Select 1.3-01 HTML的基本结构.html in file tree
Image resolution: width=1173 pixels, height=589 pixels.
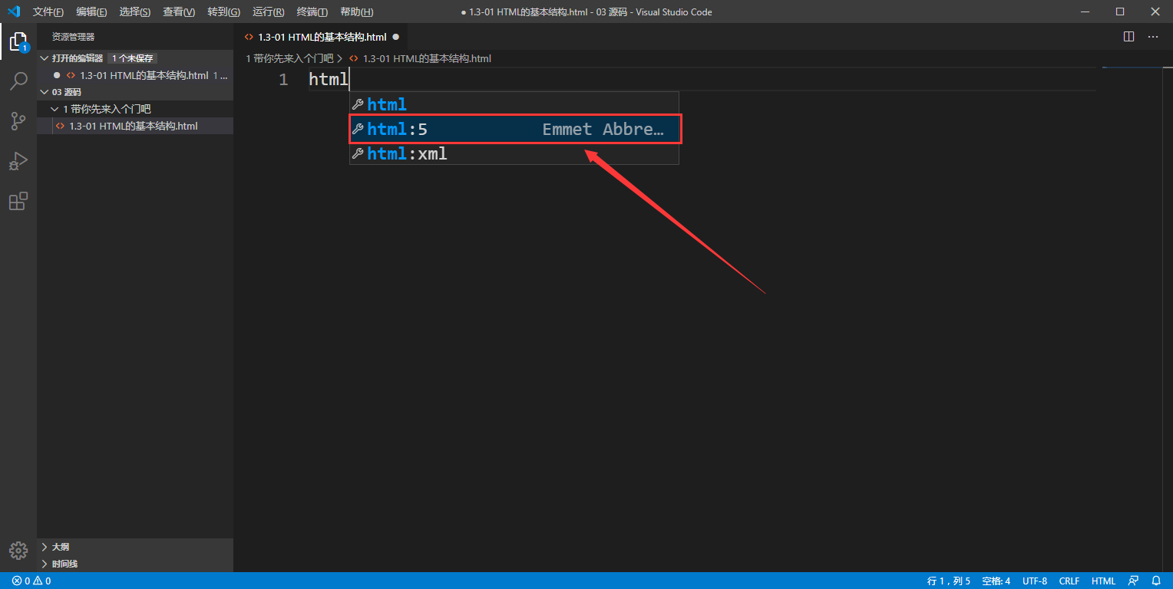(x=135, y=126)
